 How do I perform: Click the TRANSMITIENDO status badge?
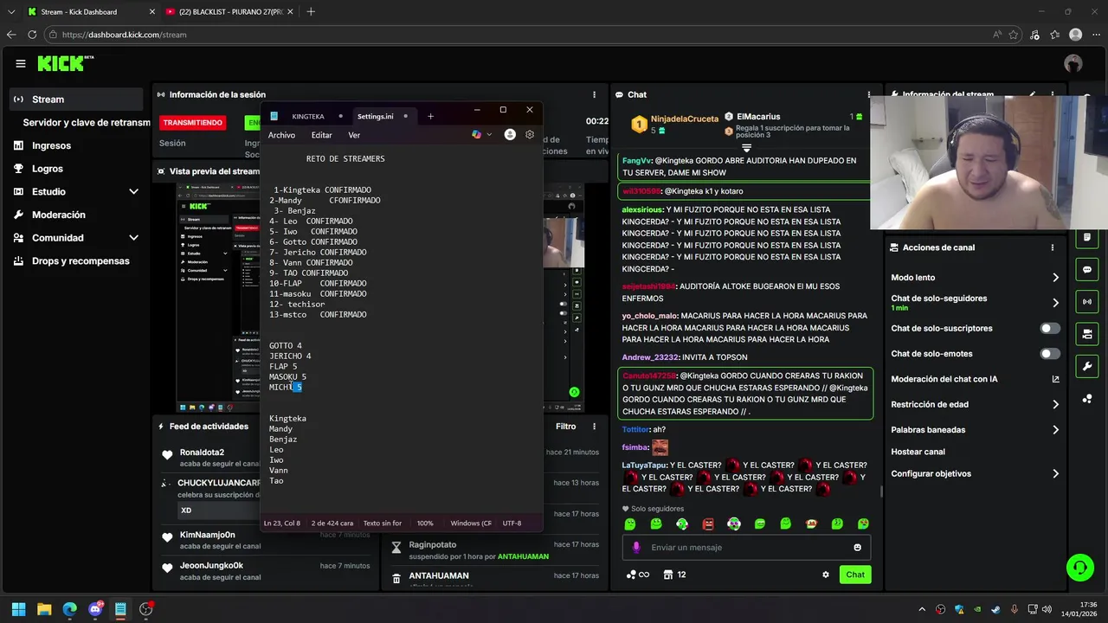click(192, 123)
